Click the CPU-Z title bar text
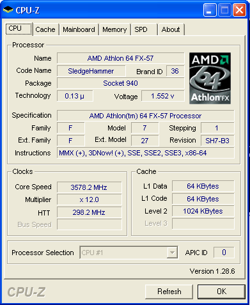The width and height of the screenshot is (250, 305). click(27, 10)
